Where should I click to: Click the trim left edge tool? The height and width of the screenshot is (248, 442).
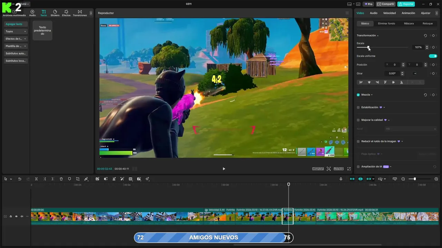click(45, 179)
